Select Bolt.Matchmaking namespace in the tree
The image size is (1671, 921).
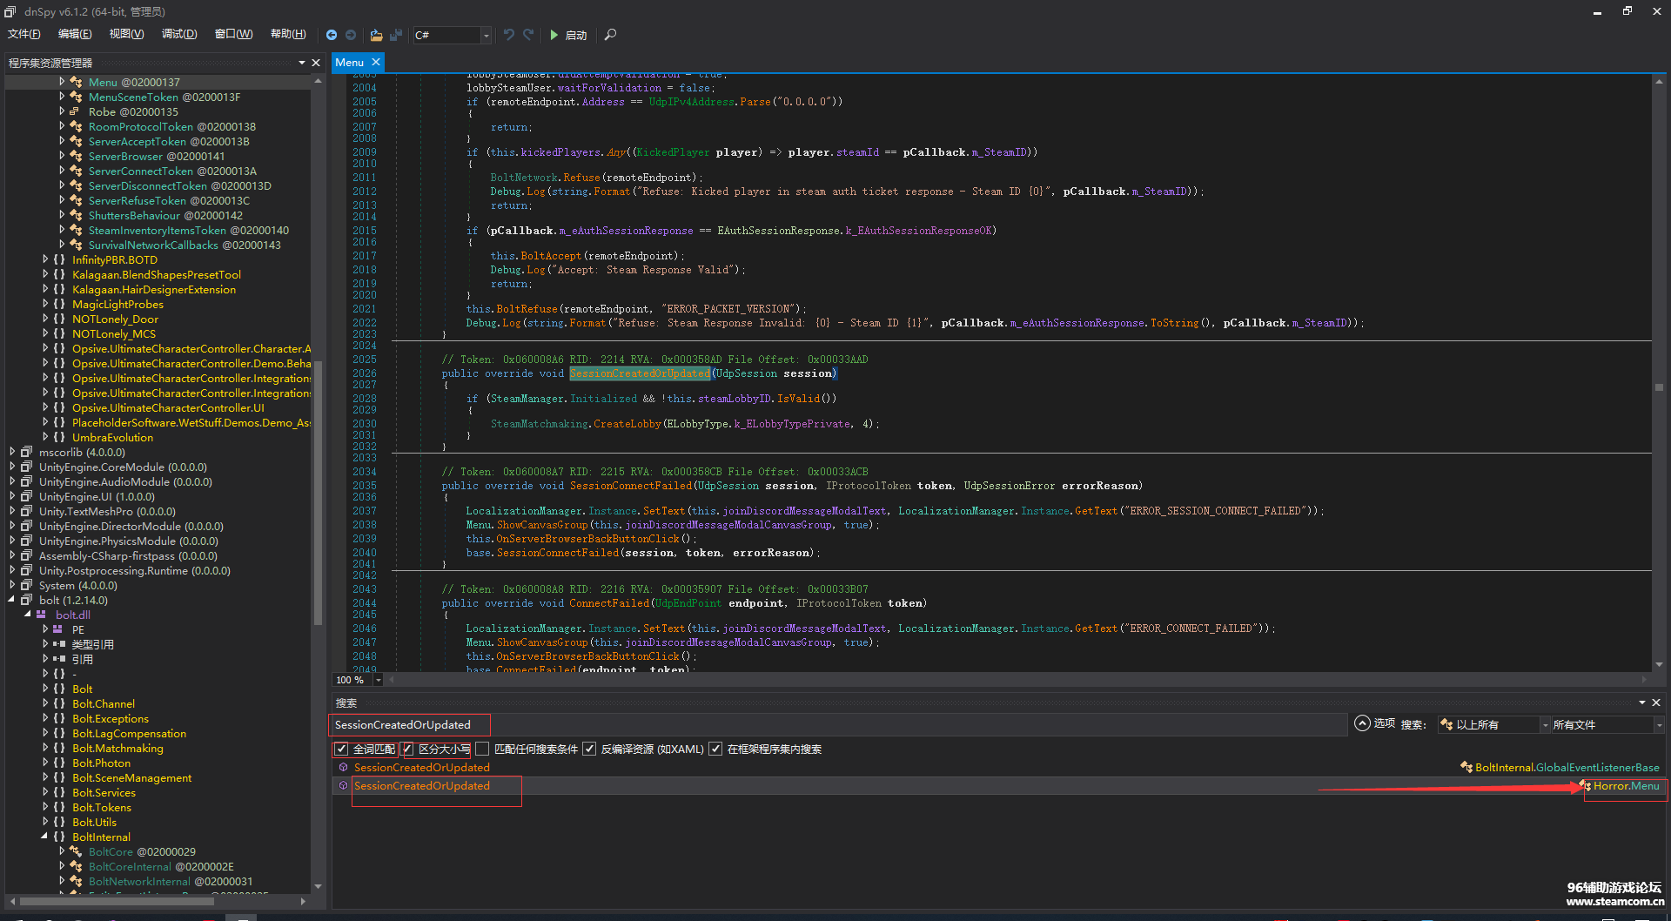(117, 748)
